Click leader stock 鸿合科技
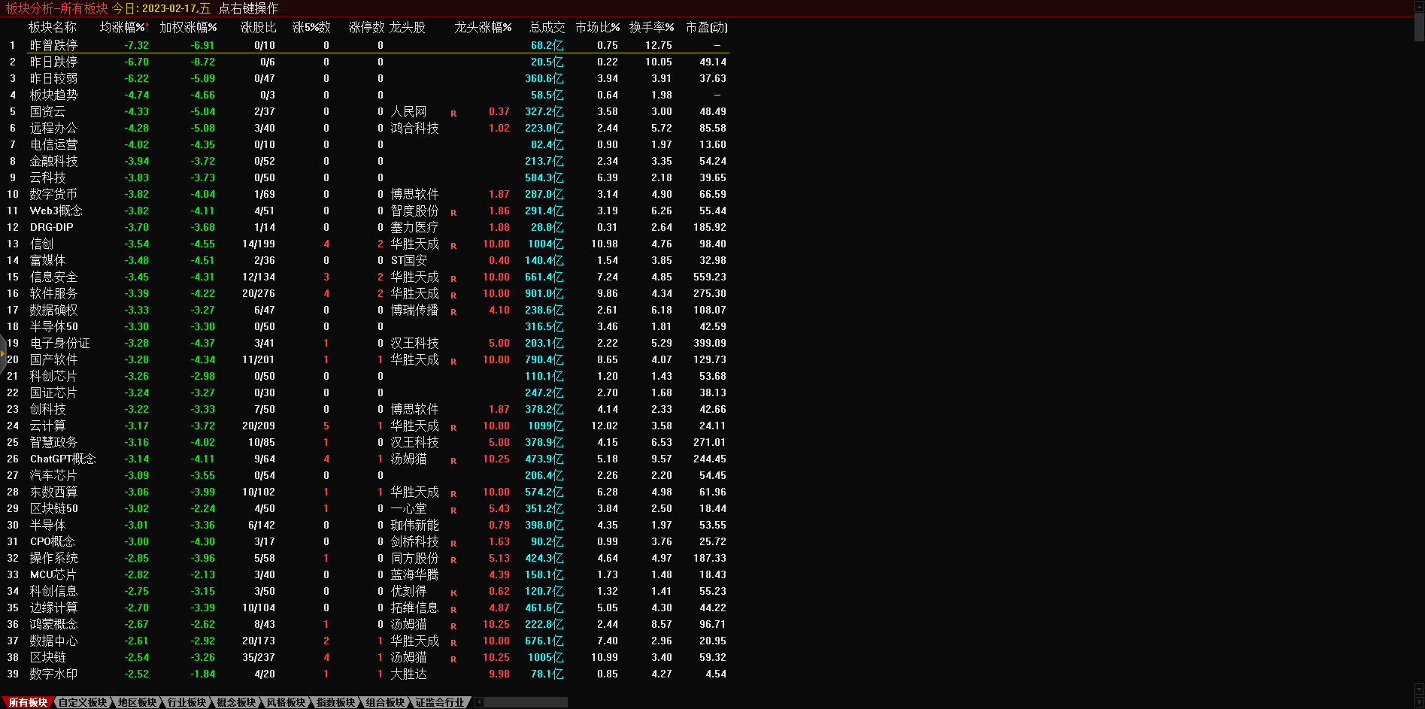Viewport: 1425px width, 709px height. [x=414, y=128]
